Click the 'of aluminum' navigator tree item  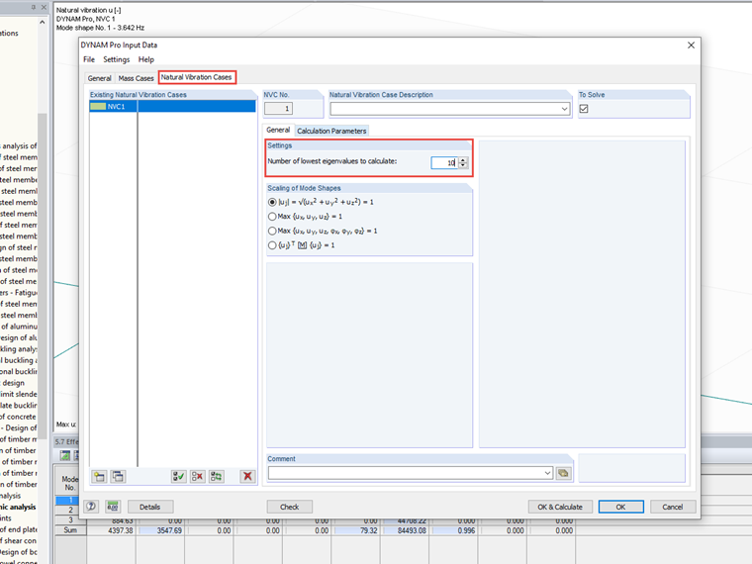tap(18, 327)
